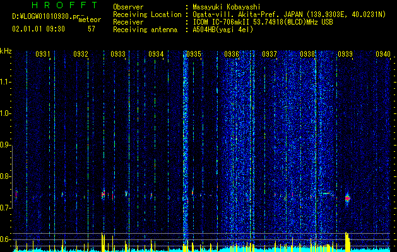
Task: Click the 0933 time marker
Action: coord(118,54)
